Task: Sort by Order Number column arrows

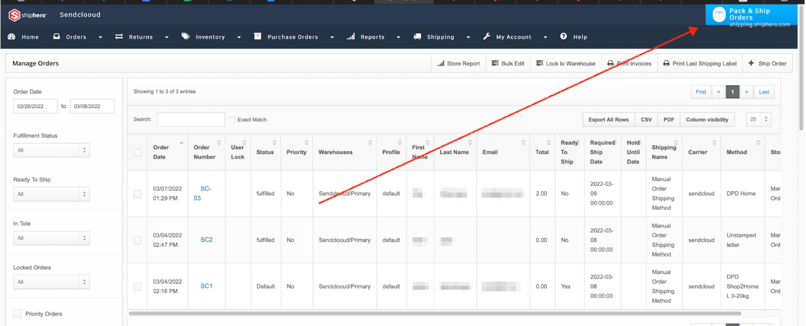Action: (219, 143)
